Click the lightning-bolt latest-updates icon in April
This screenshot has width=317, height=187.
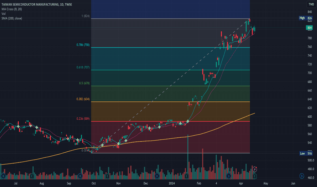[255, 169]
